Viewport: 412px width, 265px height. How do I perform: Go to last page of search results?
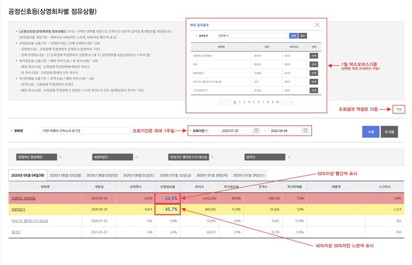(x=291, y=102)
